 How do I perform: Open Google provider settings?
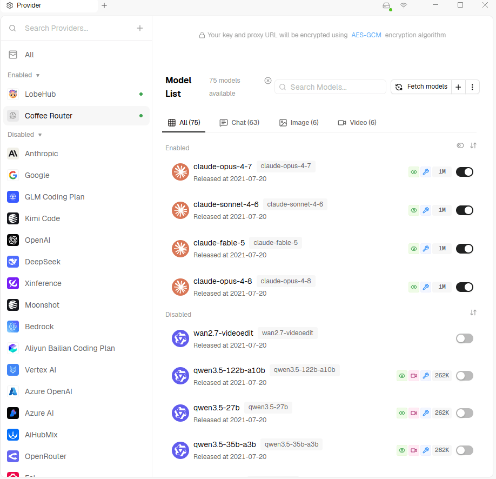click(x=76, y=175)
